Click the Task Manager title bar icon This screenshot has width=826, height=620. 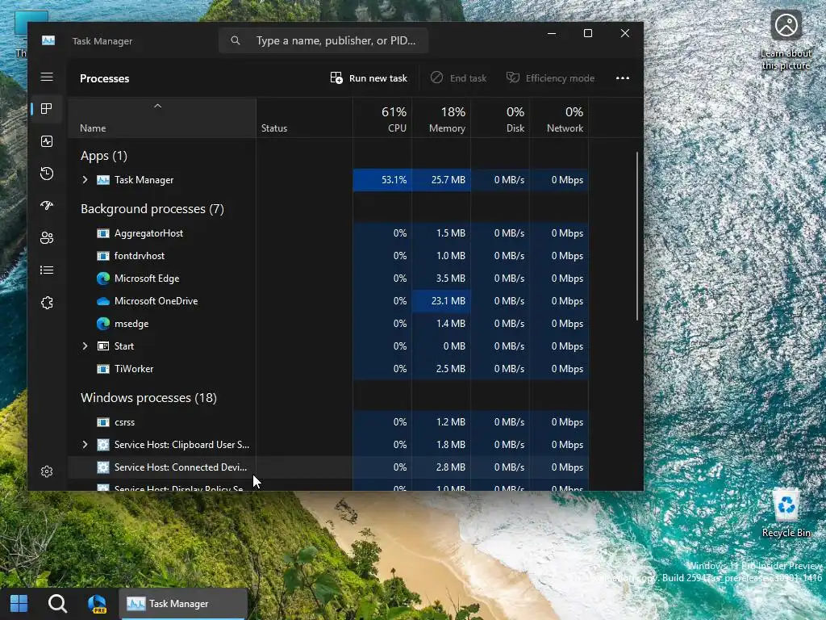(48, 40)
